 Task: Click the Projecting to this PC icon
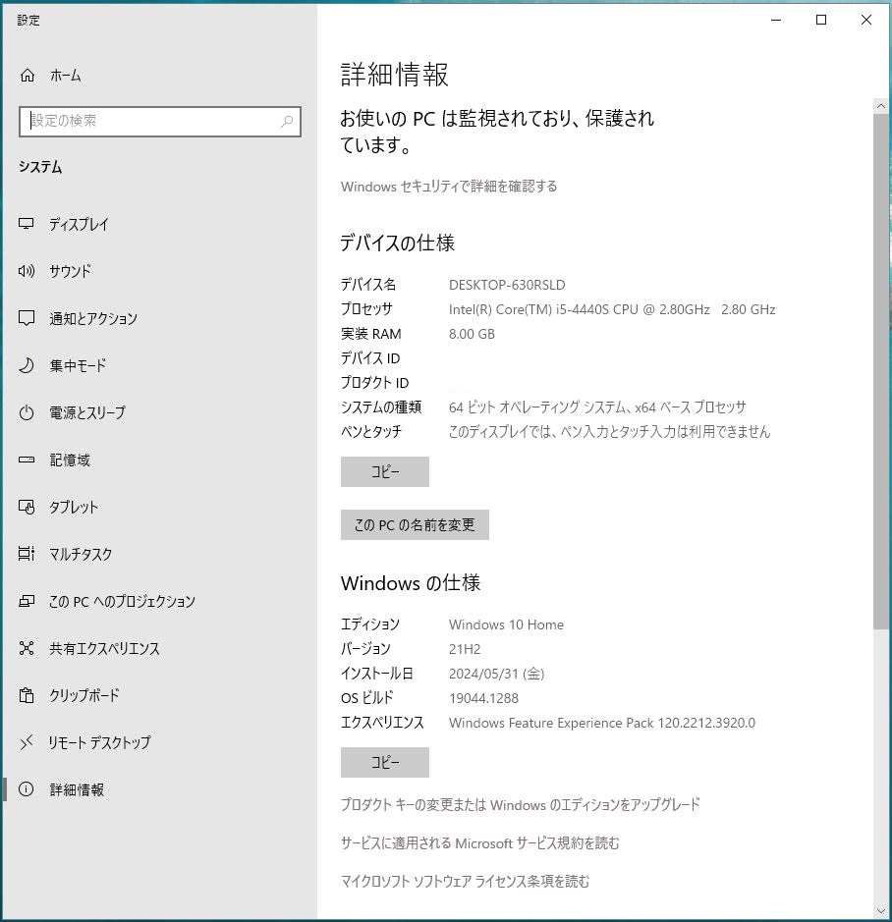click(x=26, y=601)
